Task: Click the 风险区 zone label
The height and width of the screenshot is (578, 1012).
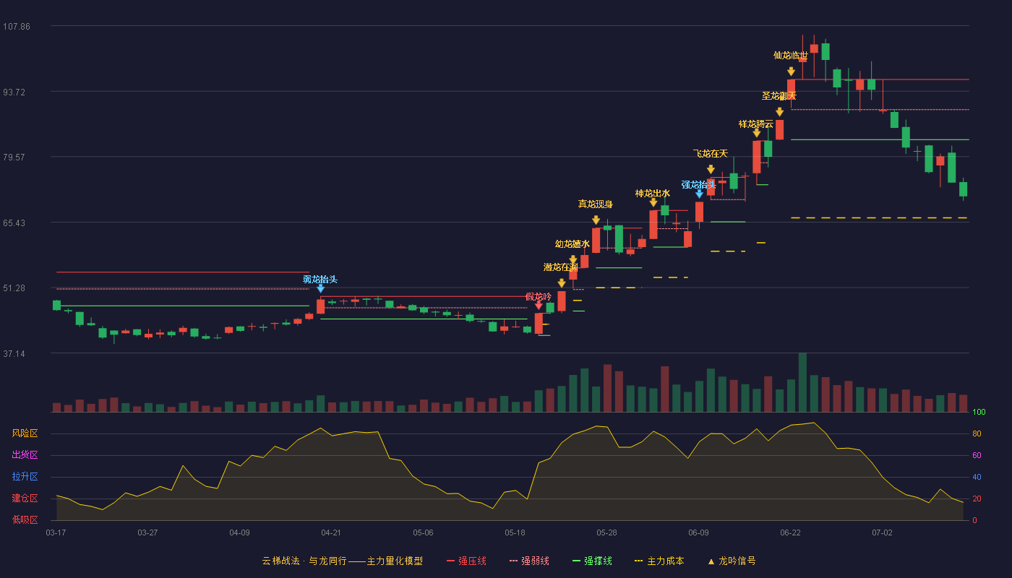Action: [25, 433]
